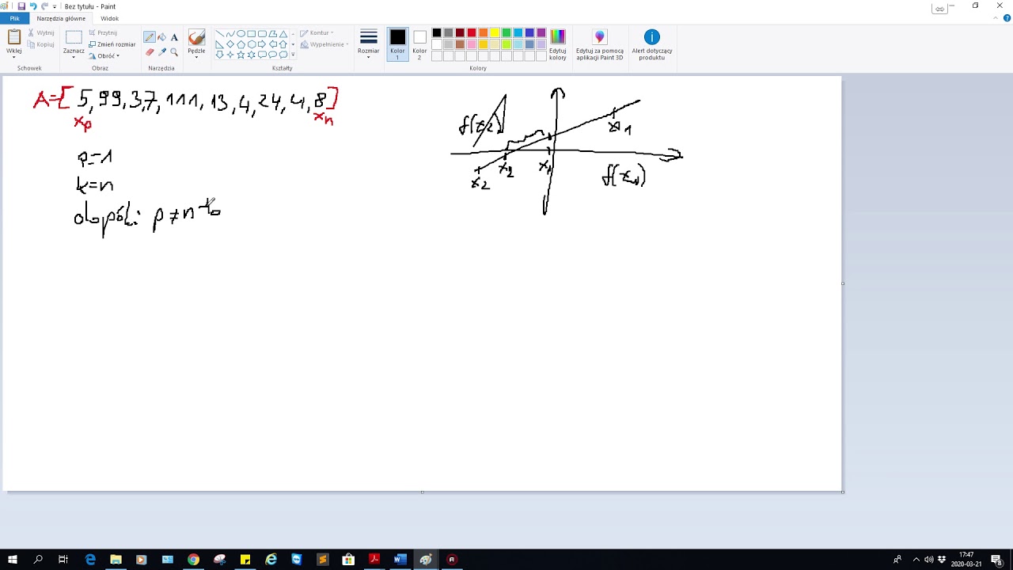1013x570 pixels.
Task: Pick the orange color swatch
Action: [x=483, y=32]
